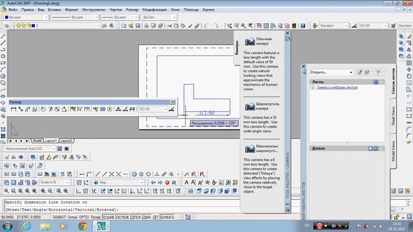Open Google Chrome from the taskbar
The height and width of the screenshot is (232, 413).
tap(83, 226)
